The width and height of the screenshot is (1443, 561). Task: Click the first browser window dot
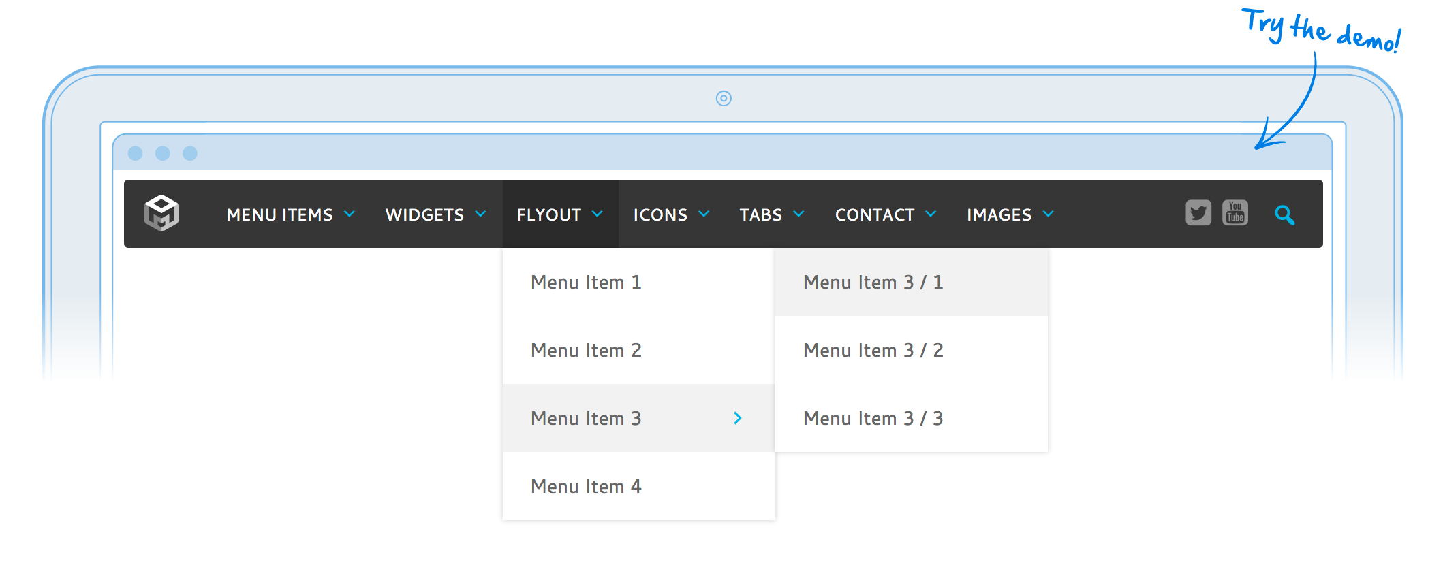pos(136,153)
